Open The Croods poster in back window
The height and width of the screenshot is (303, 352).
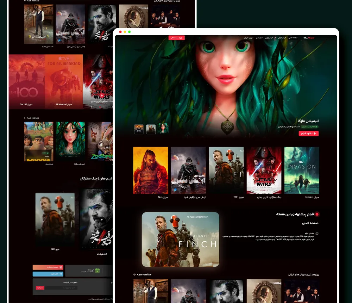(x=39, y=142)
